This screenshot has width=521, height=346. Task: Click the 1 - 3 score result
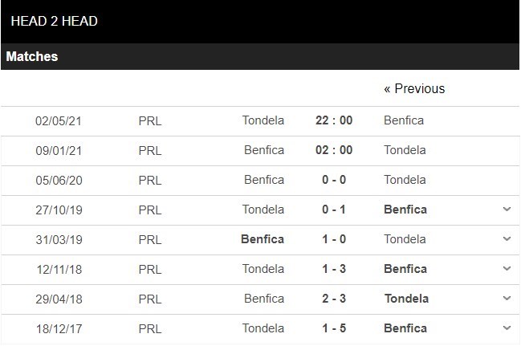[334, 269]
